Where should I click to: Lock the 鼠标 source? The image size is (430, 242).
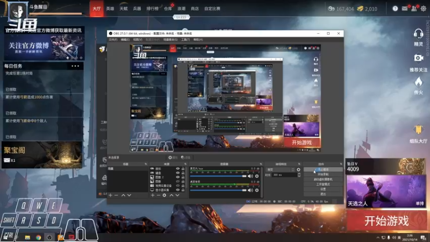[183, 169]
